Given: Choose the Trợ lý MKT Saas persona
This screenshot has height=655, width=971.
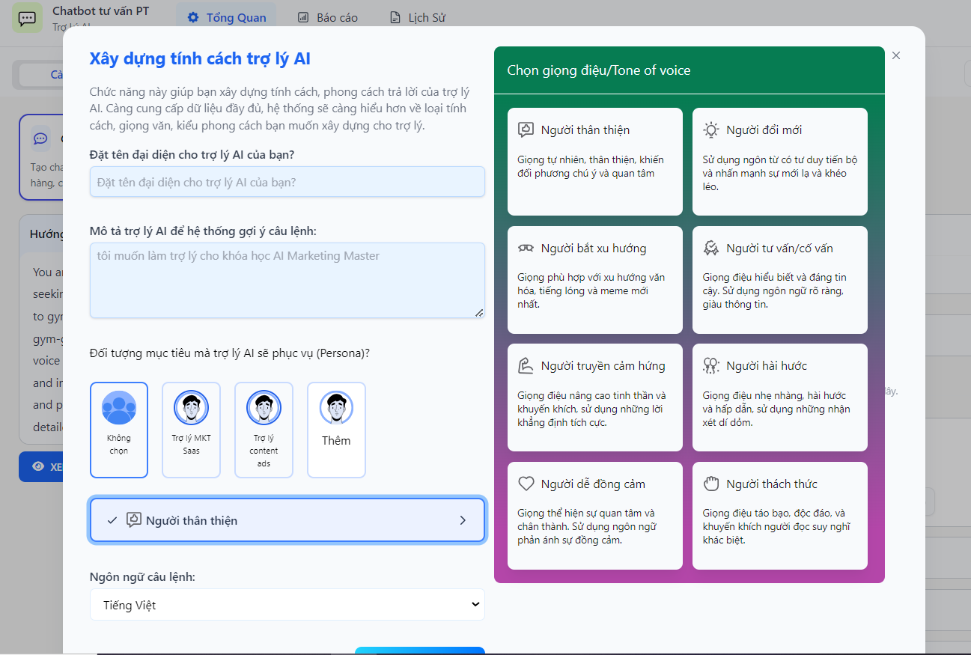Looking at the screenshot, I should click(x=192, y=430).
